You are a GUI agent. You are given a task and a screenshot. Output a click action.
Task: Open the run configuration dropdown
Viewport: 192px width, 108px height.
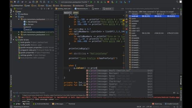coord(74,2)
